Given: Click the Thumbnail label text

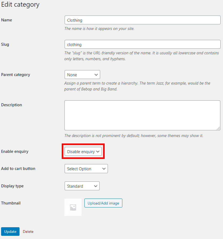Looking at the screenshot, I should pyautogui.click(x=11, y=203).
